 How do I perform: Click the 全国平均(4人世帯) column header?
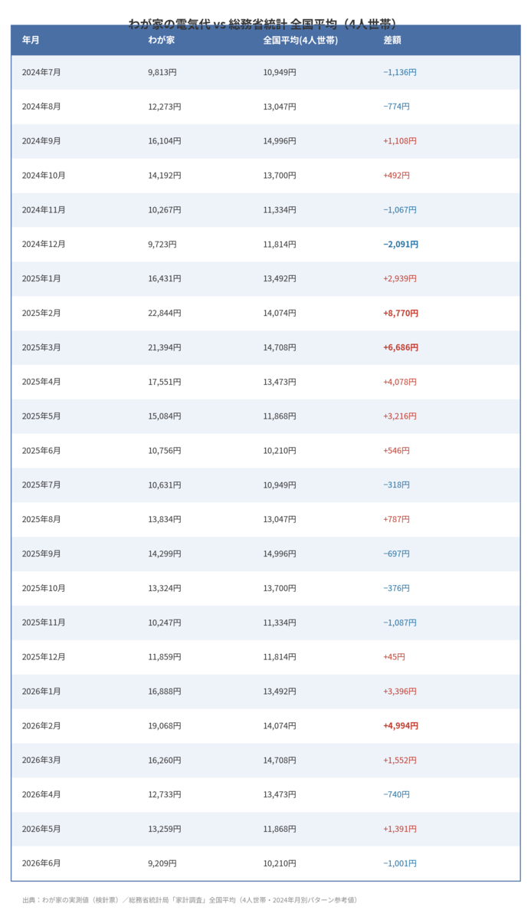click(300, 40)
